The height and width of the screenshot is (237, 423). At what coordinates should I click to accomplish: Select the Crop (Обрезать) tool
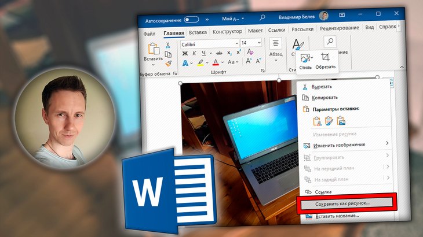tap(325, 60)
